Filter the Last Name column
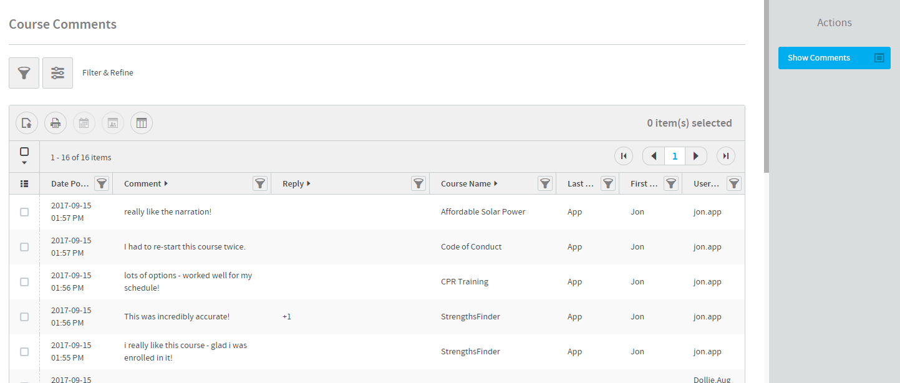The image size is (900, 383). tap(608, 183)
